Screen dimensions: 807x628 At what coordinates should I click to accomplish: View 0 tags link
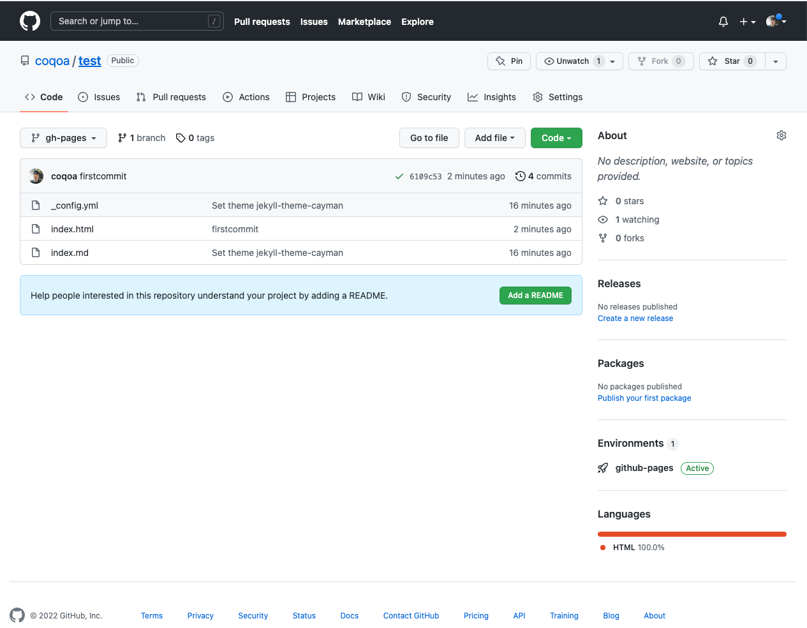tap(195, 138)
